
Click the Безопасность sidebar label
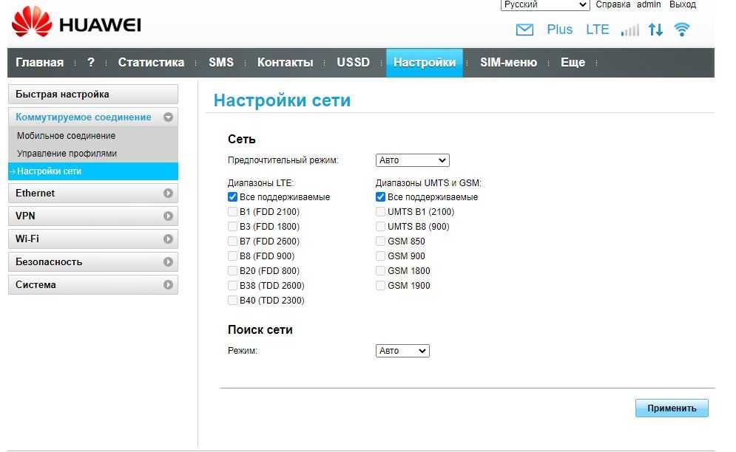pyautogui.click(x=49, y=261)
